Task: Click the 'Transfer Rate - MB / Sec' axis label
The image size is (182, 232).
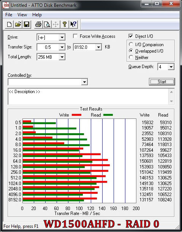Action: (77, 213)
